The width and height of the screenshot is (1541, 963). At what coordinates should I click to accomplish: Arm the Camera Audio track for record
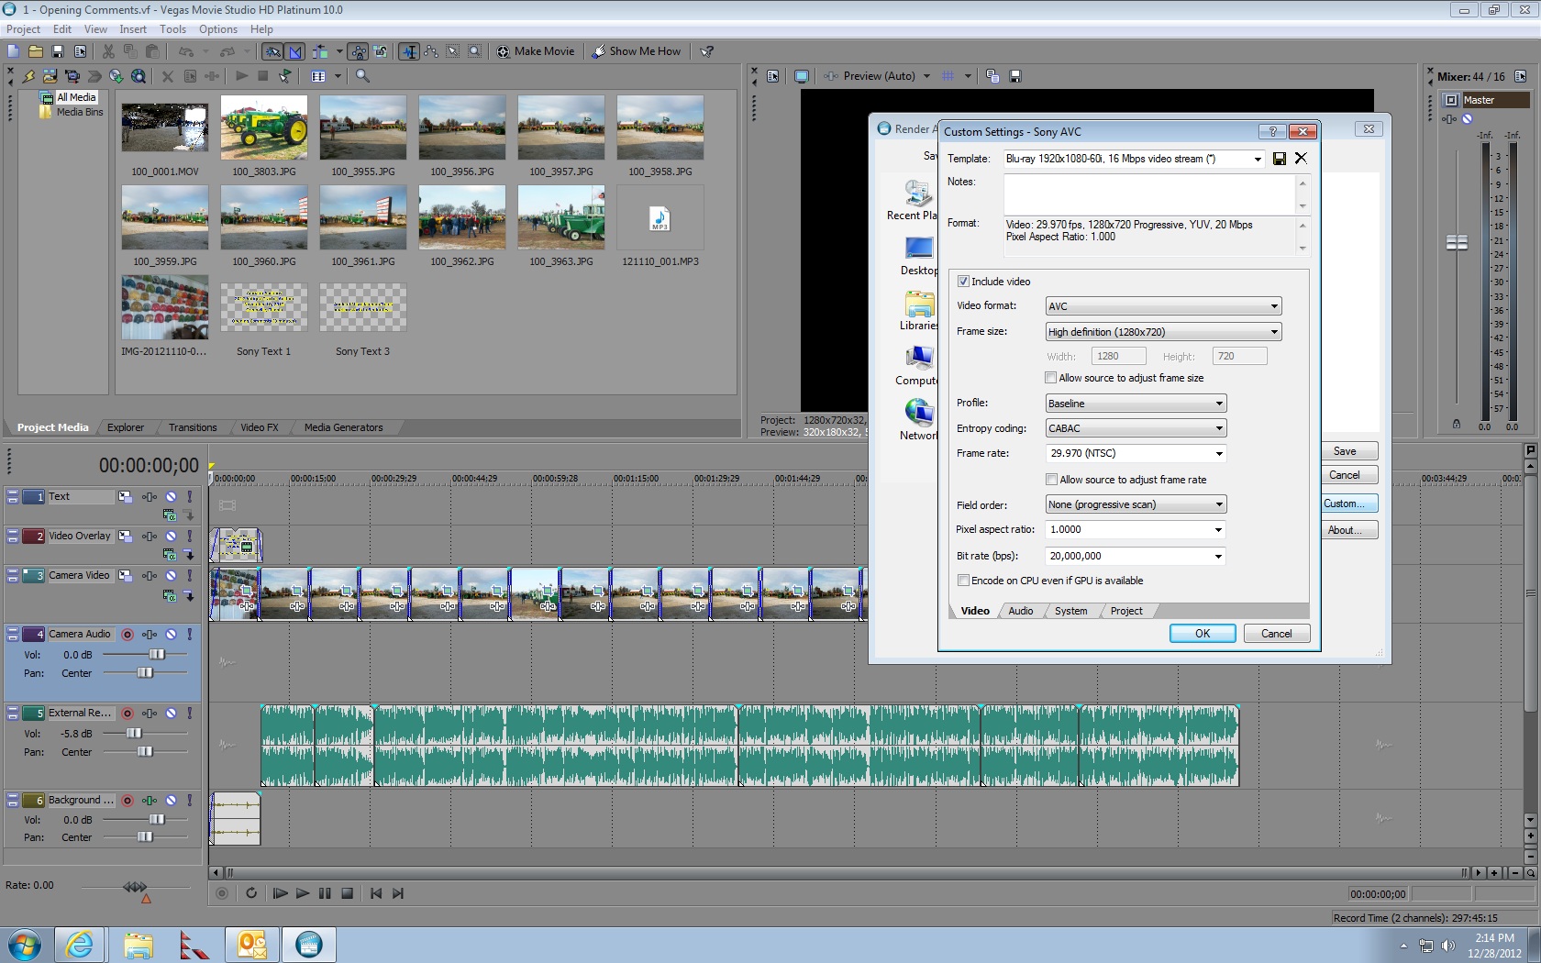click(127, 634)
